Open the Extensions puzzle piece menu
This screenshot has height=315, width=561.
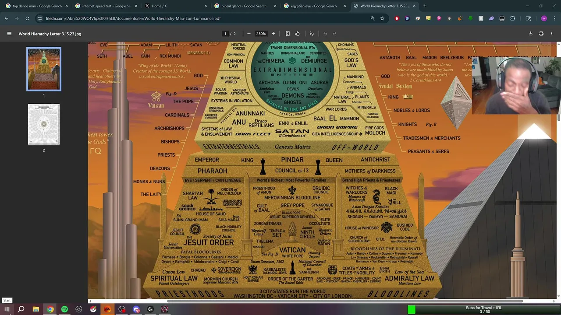pyautogui.click(x=513, y=18)
